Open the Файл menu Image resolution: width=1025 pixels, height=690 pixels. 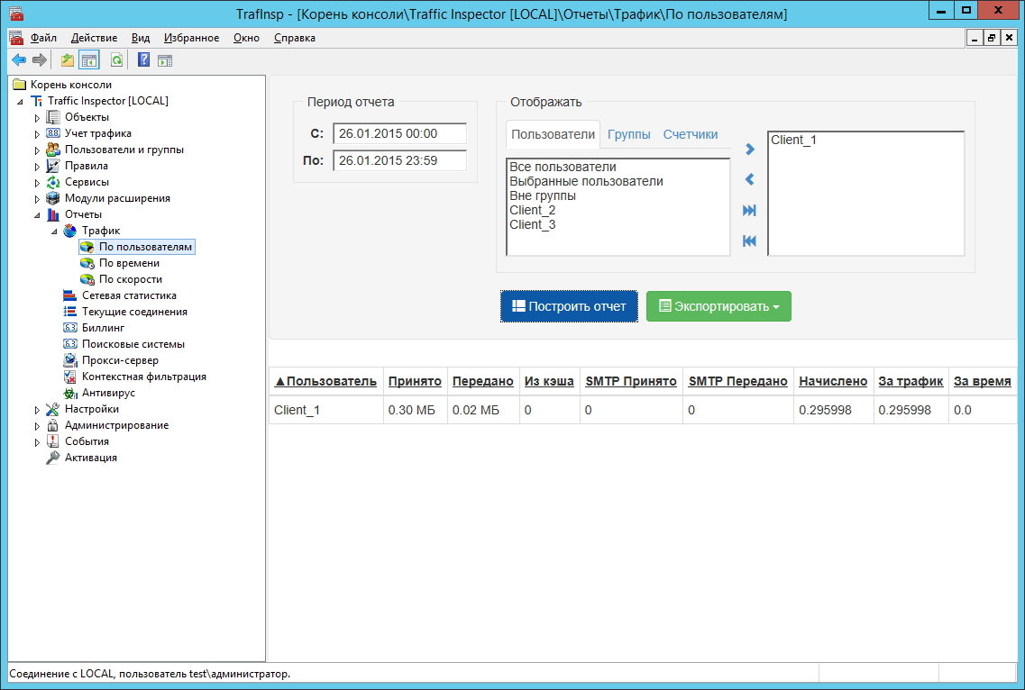point(43,38)
